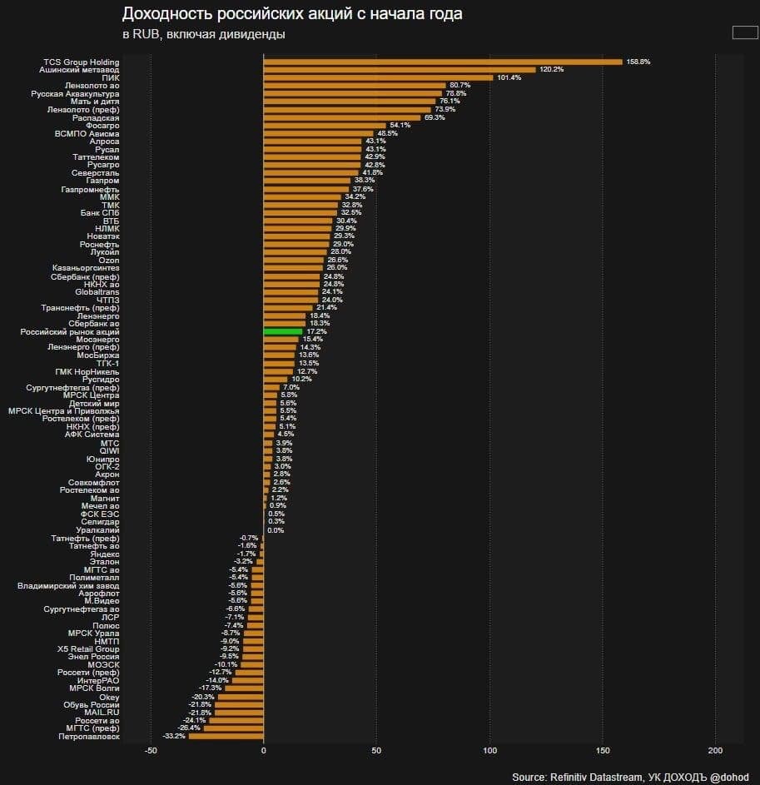The width and height of the screenshot is (760, 785).
Task: Click the 'Владимирский хим завод' label
Action: click(x=68, y=586)
